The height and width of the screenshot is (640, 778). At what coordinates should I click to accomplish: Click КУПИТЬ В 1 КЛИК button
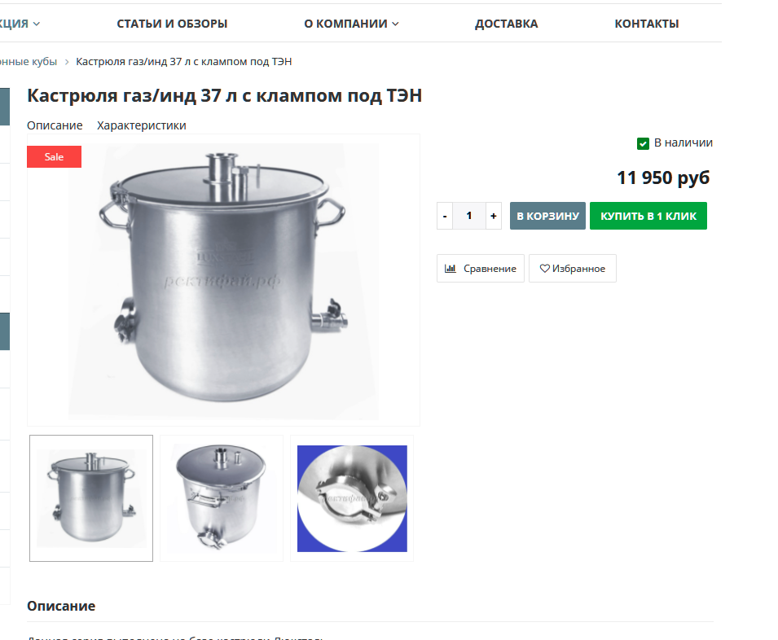648,216
